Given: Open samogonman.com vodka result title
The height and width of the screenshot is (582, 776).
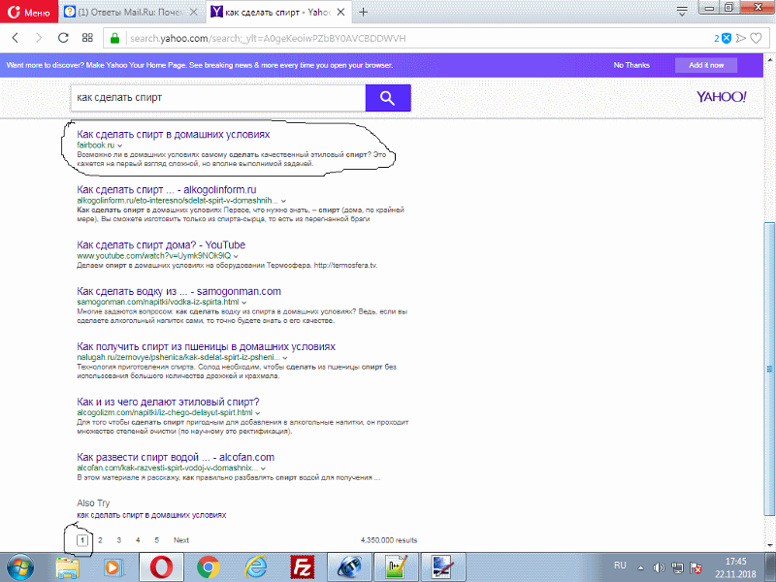Looking at the screenshot, I should tap(178, 291).
